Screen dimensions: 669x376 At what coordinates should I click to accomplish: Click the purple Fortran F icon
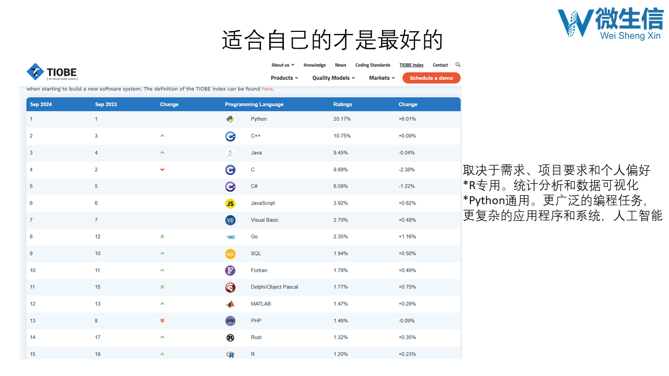tap(230, 271)
